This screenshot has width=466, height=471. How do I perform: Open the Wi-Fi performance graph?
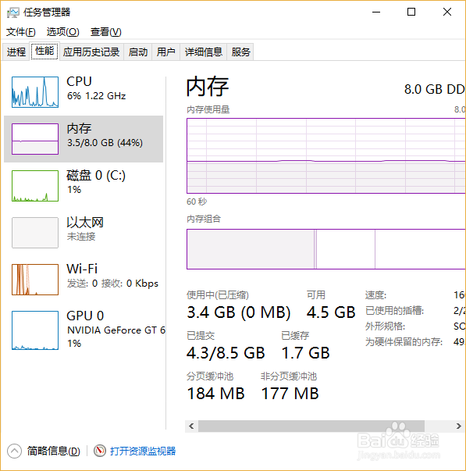(35, 280)
